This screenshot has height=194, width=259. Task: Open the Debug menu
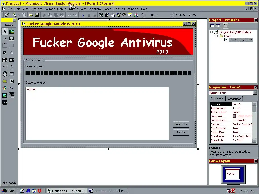click(x=62, y=9)
